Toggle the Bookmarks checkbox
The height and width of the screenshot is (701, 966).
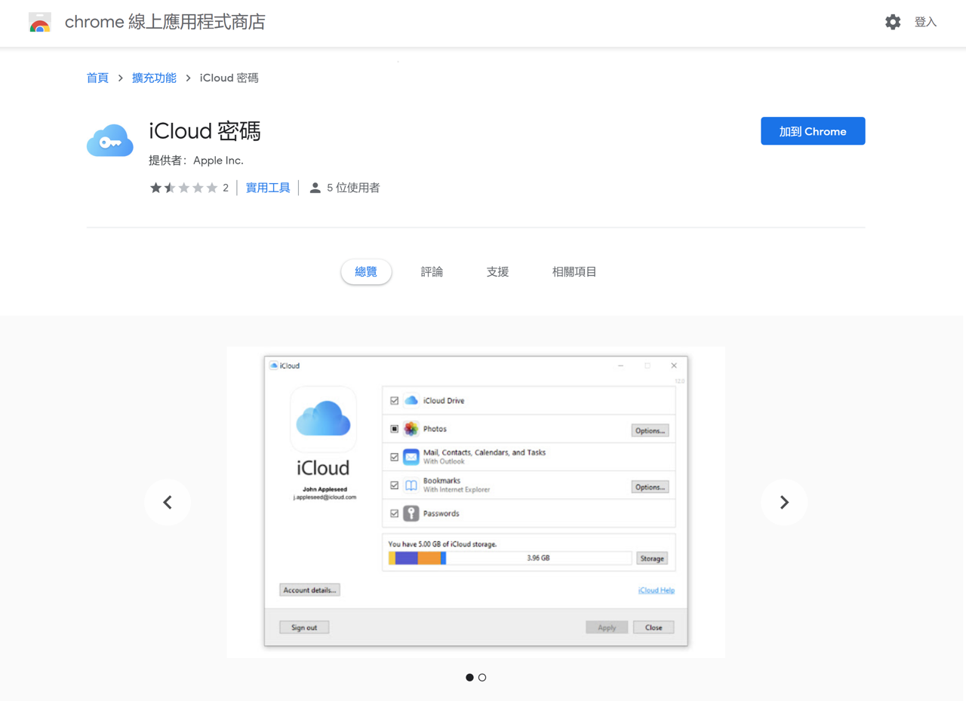[394, 485]
